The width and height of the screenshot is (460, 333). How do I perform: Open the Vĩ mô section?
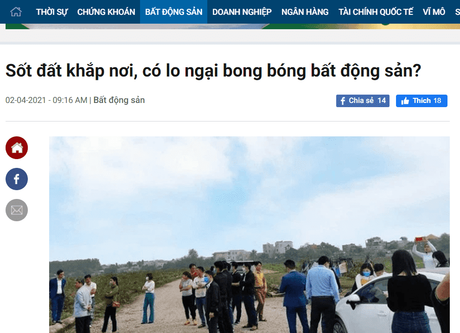click(x=434, y=12)
